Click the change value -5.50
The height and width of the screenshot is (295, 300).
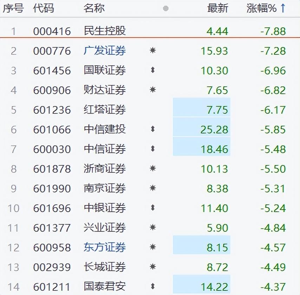click(273, 169)
